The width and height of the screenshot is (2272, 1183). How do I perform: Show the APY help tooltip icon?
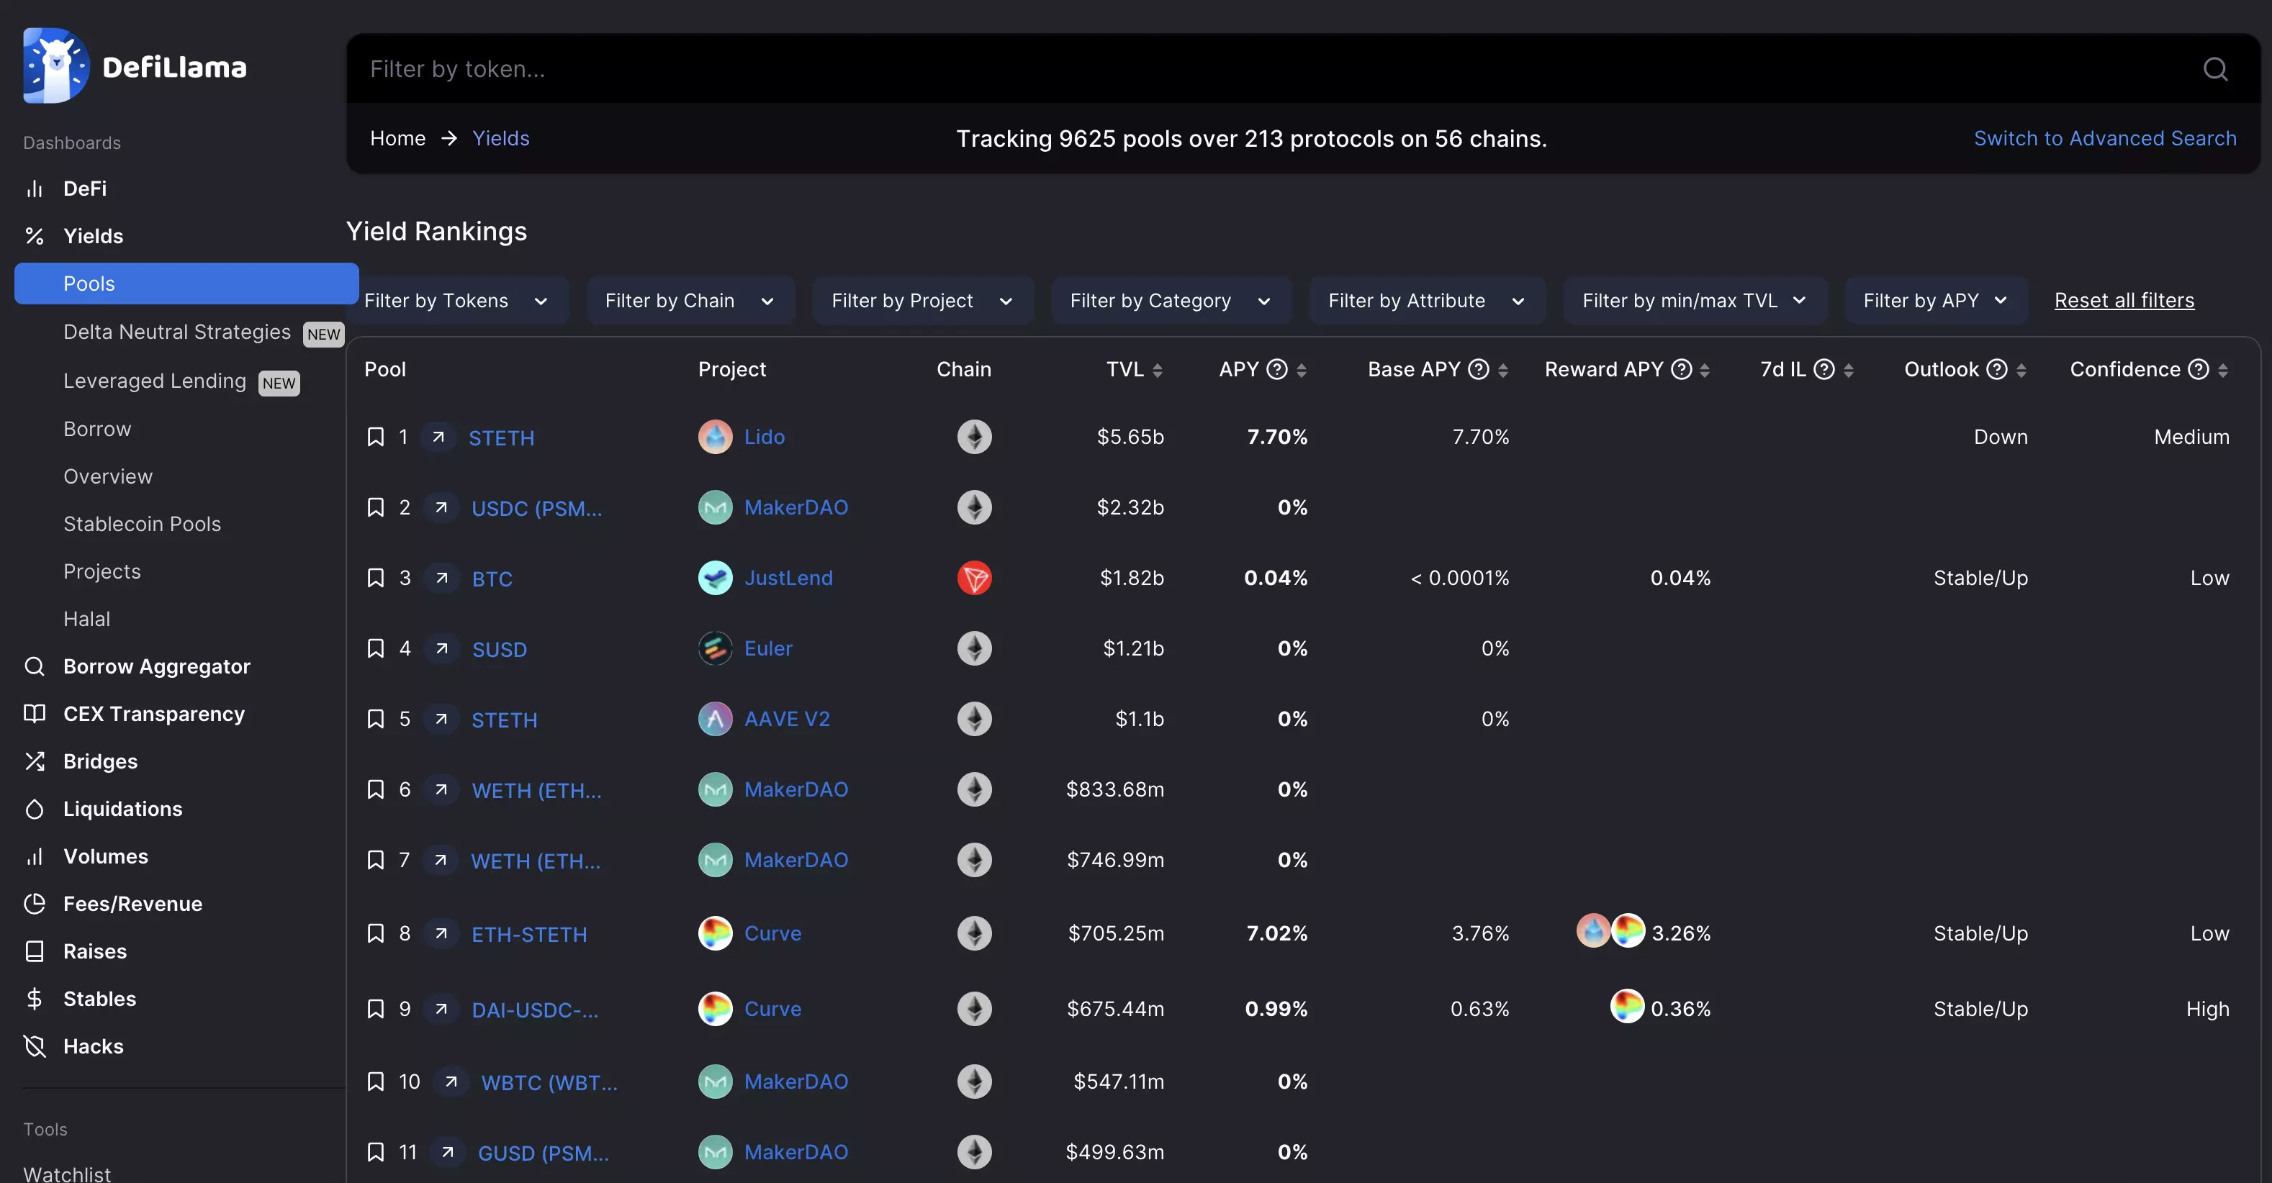[1277, 369]
